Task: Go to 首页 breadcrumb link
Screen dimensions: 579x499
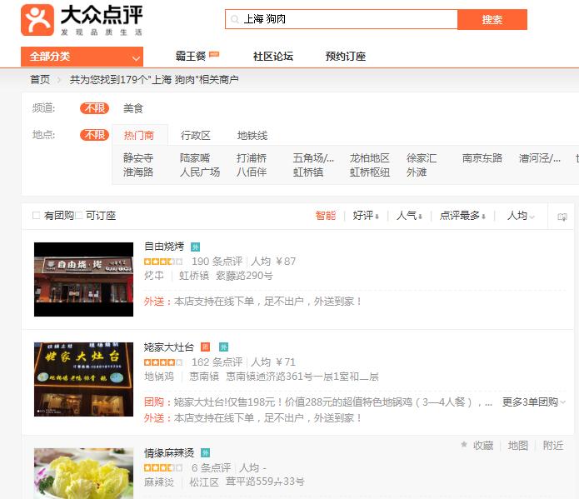Action: pos(40,79)
